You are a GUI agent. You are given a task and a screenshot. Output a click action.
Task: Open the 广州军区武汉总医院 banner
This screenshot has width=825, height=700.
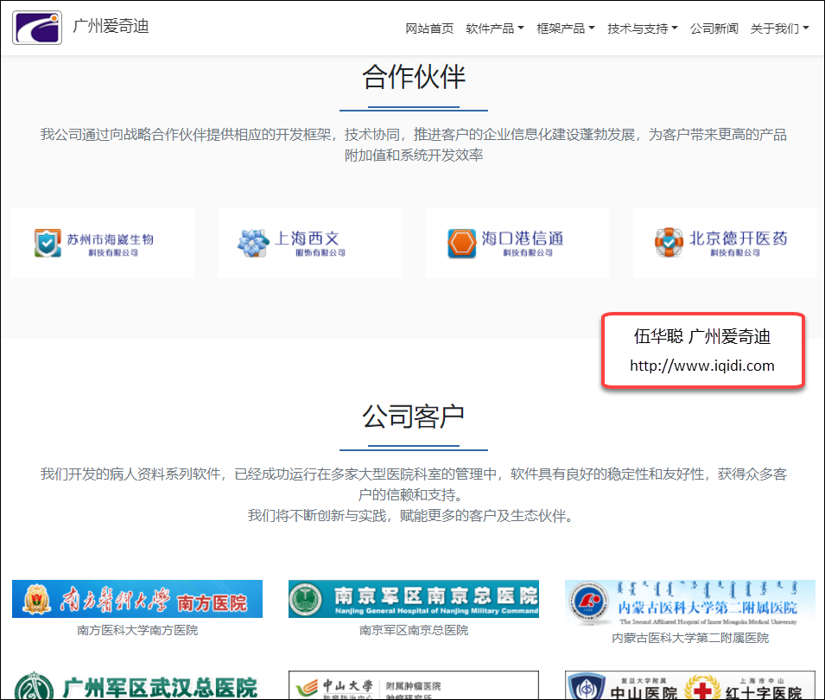click(x=137, y=686)
